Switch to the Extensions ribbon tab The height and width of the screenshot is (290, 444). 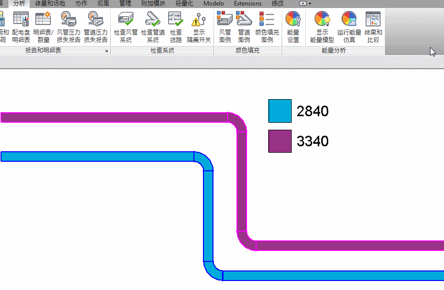pos(248,4)
